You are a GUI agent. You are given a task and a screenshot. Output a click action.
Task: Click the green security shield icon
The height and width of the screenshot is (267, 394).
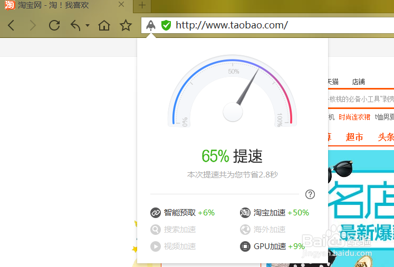[x=166, y=25]
